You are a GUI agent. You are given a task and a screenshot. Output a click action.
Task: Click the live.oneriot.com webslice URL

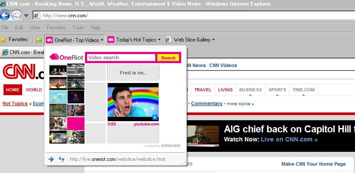tap(117, 159)
